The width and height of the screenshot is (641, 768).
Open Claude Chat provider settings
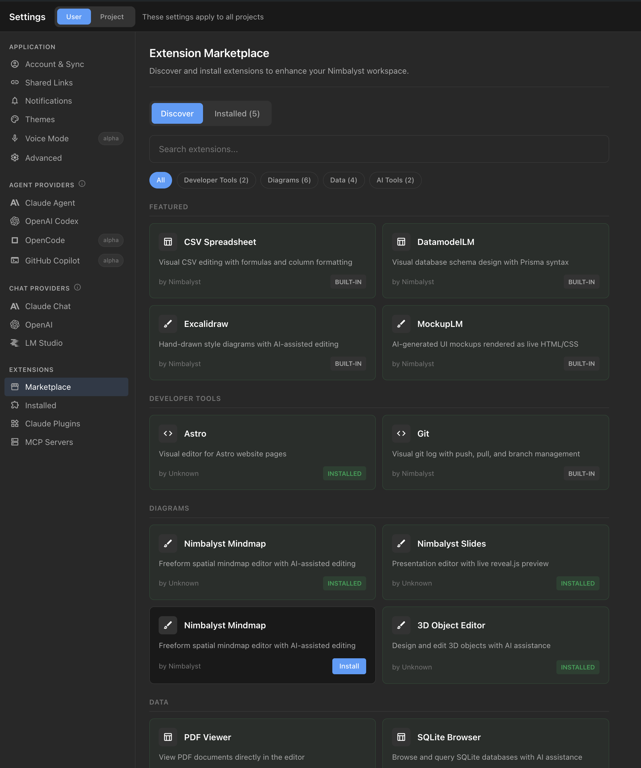tap(66, 306)
